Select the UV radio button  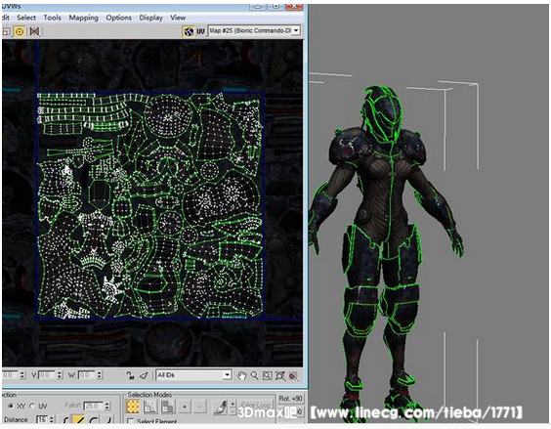pos(32,407)
